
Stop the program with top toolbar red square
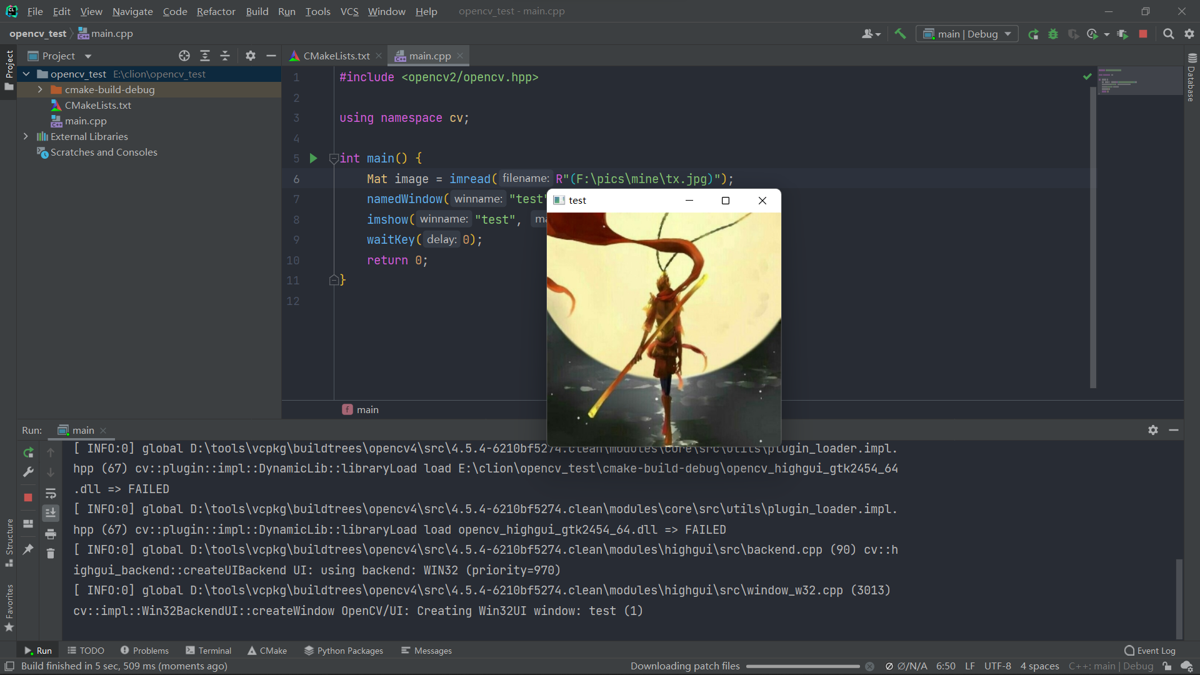(1143, 34)
